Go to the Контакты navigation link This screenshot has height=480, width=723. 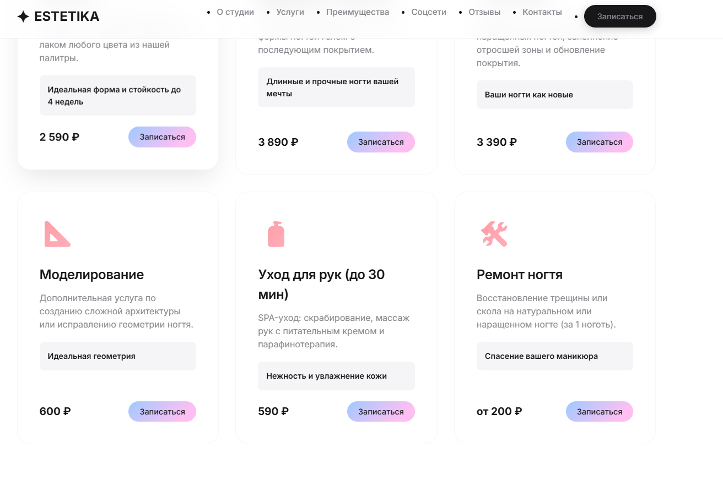(542, 12)
